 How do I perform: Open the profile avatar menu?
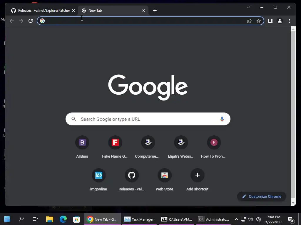[280, 21]
